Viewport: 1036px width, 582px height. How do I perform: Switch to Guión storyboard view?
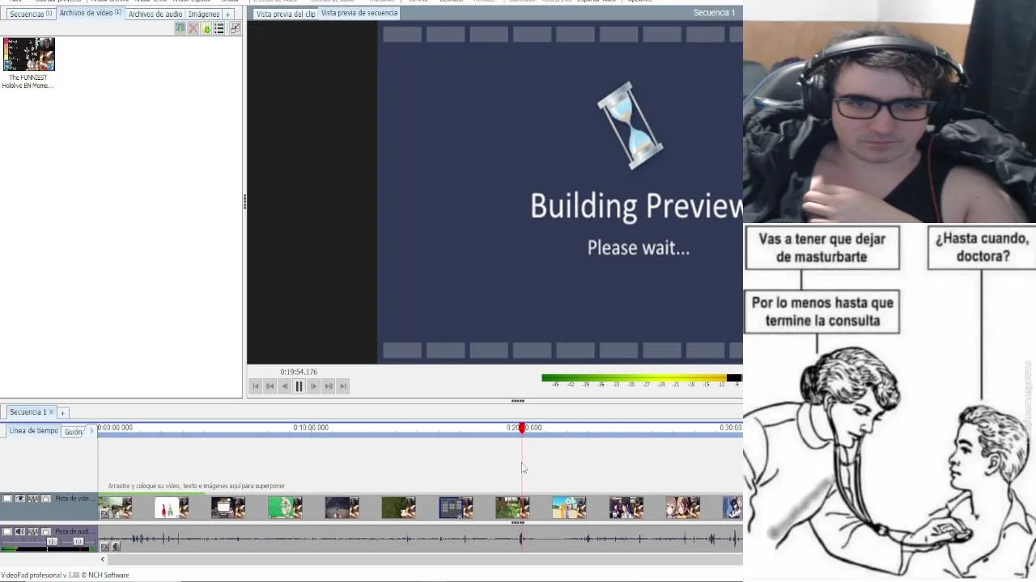pyautogui.click(x=74, y=432)
